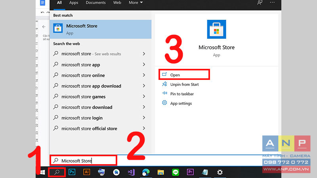Image resolution: width=317 pixels, height=178 pixels.
Task: Expand the 'microsoft store - See web results' arrow
Action: click(x=144, y=54)
